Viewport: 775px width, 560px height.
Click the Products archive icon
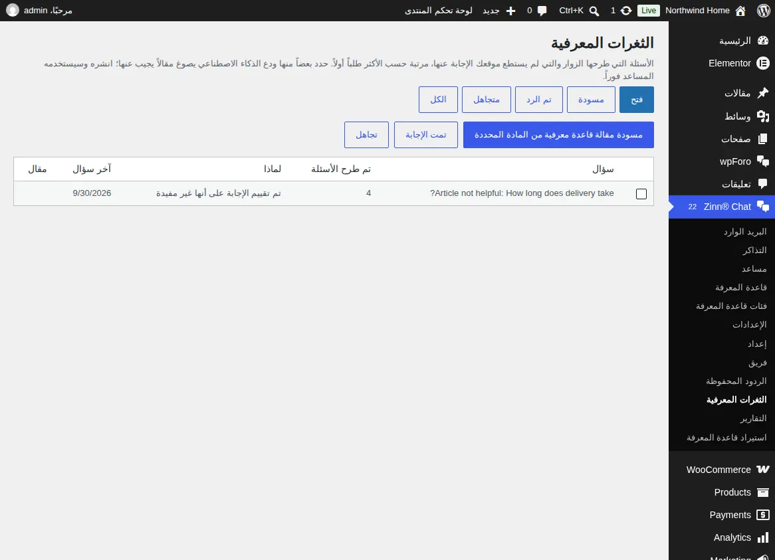pyautogui.click(x=762, y=492)
